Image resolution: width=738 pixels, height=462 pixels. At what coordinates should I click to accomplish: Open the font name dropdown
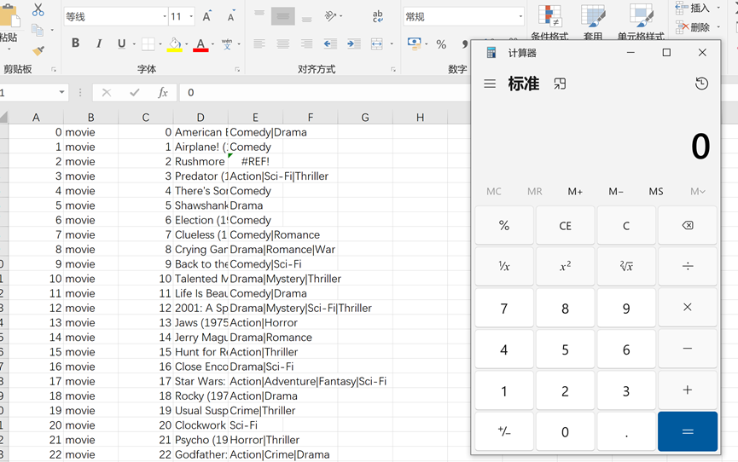tap(164, 17)
